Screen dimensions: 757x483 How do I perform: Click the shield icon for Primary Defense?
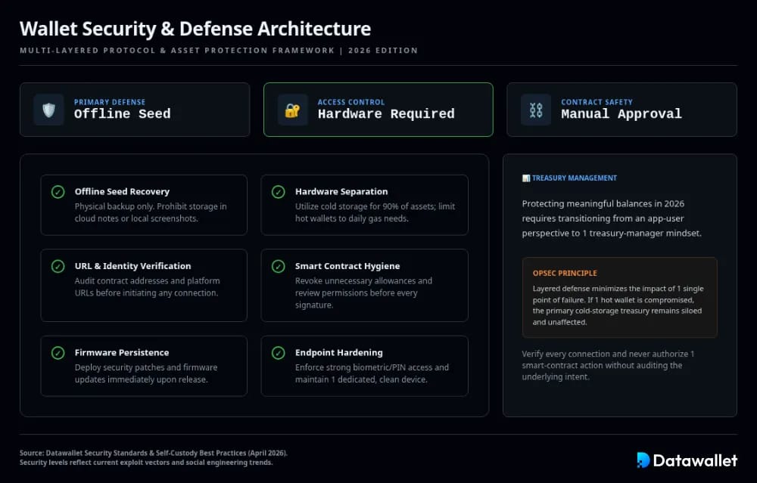(x=48, y=110)
